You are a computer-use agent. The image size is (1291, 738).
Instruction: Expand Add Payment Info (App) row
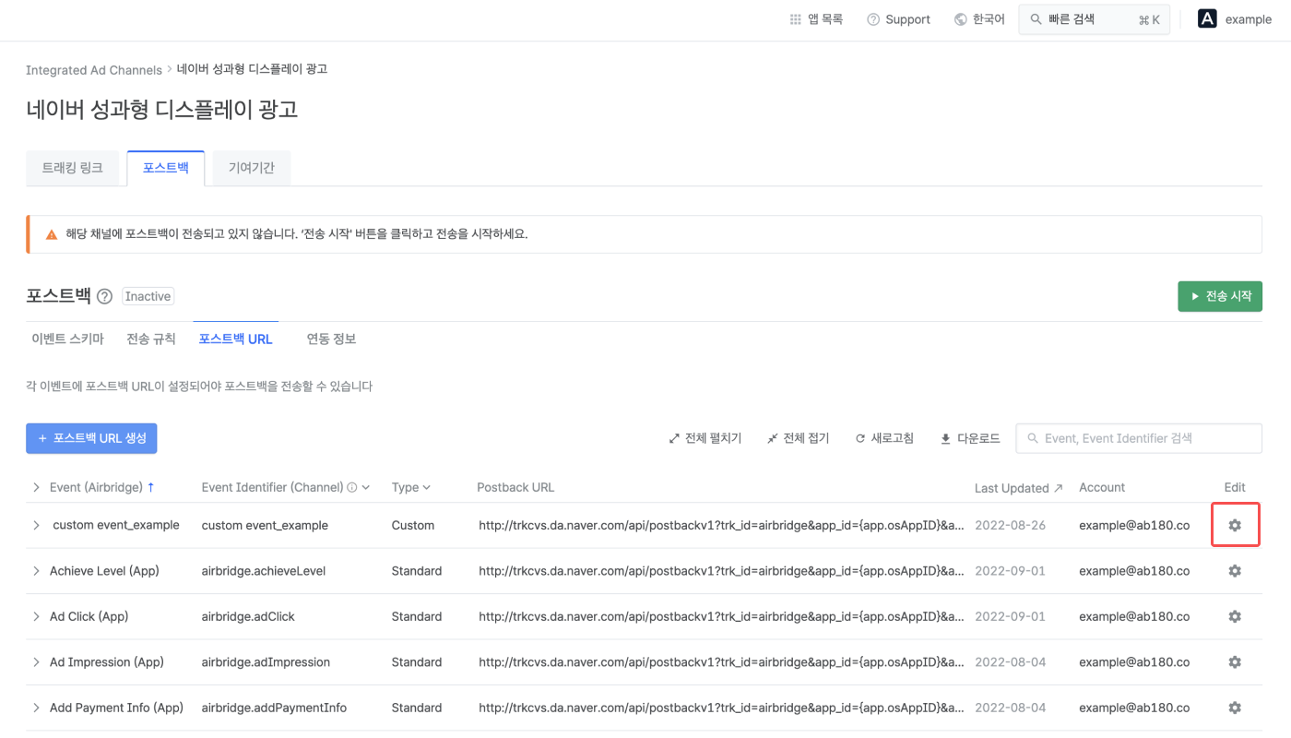(x=36, y=708)
